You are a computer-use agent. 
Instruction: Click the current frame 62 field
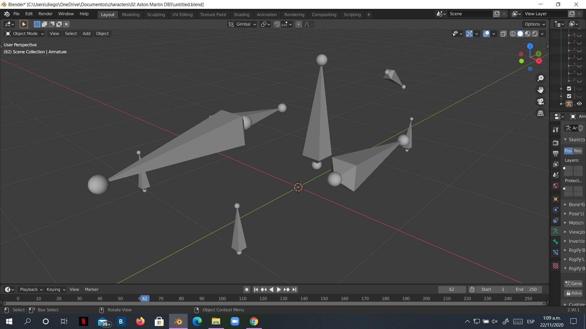(451, 289)
